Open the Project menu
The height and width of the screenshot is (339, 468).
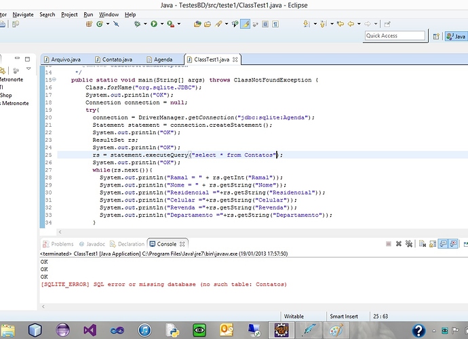pyautogui.click(x=69, y=14)
